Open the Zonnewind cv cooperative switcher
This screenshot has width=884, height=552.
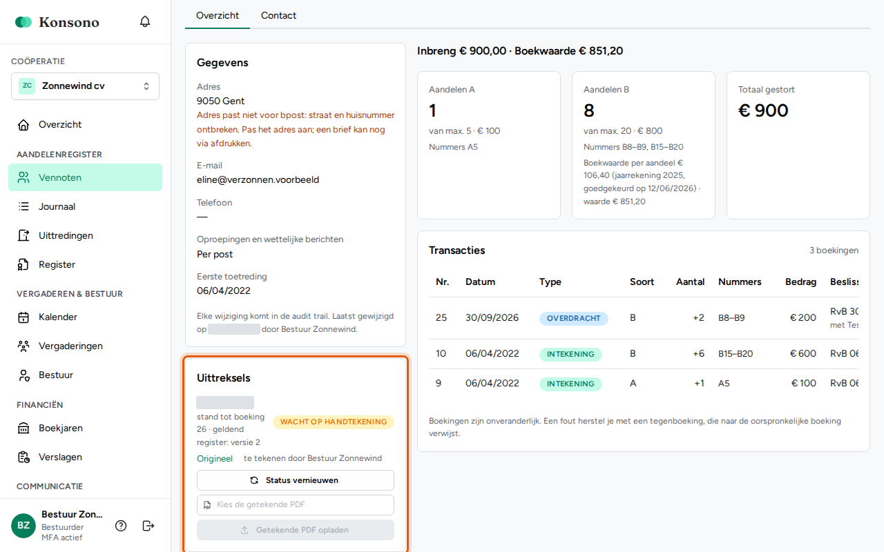point(85,86)
